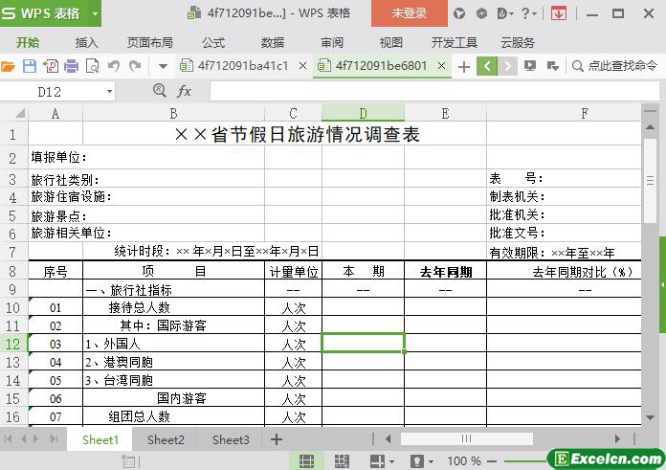666x470 pixels.
Task: Click the Undo arrow icon
Action: pyautogui.click(x=114, y=66)
